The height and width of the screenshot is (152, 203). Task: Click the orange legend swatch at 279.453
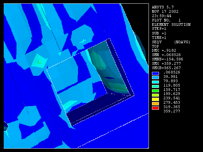coord(155,104)
